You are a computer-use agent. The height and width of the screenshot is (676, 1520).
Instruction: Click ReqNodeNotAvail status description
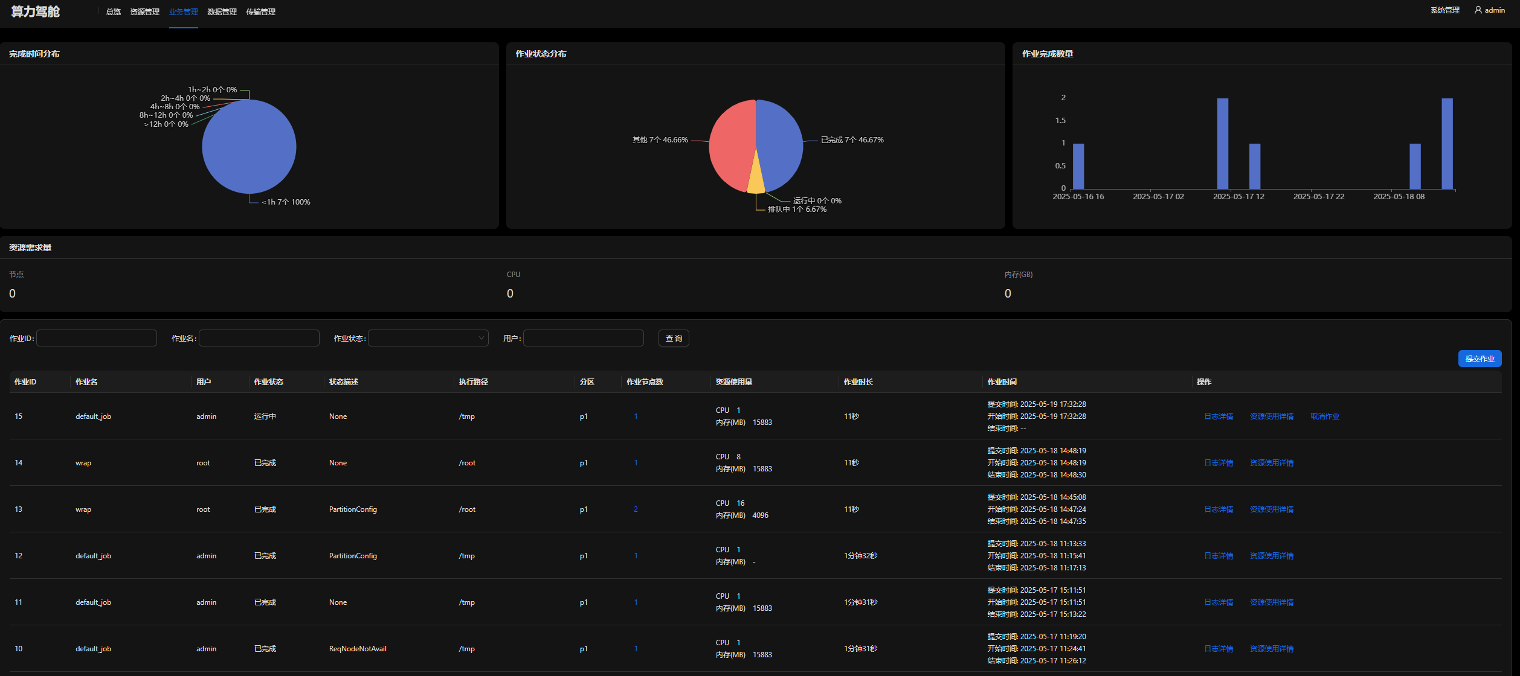click(358, 649)
